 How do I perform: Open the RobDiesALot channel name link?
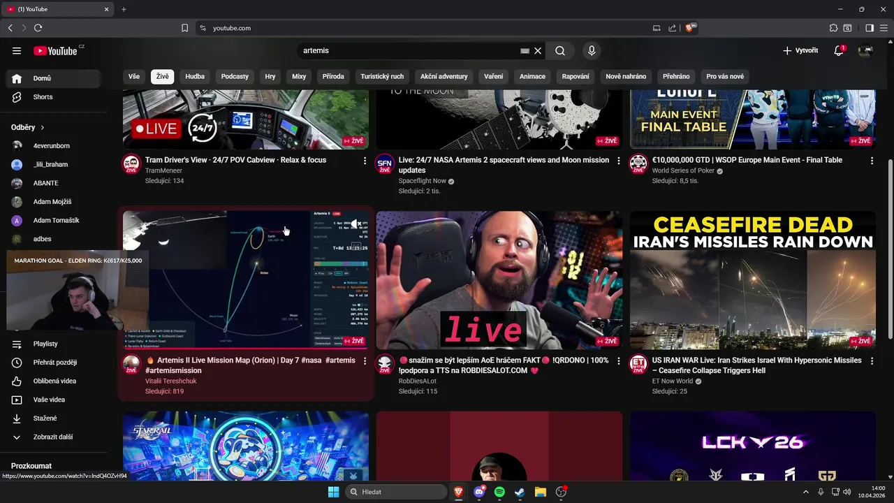click(x=418, y=381)
